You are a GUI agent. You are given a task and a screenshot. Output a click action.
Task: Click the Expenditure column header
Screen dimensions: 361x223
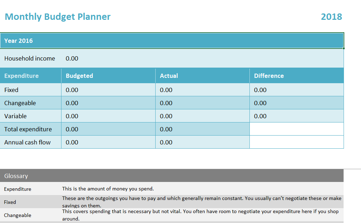pos(31,76)
